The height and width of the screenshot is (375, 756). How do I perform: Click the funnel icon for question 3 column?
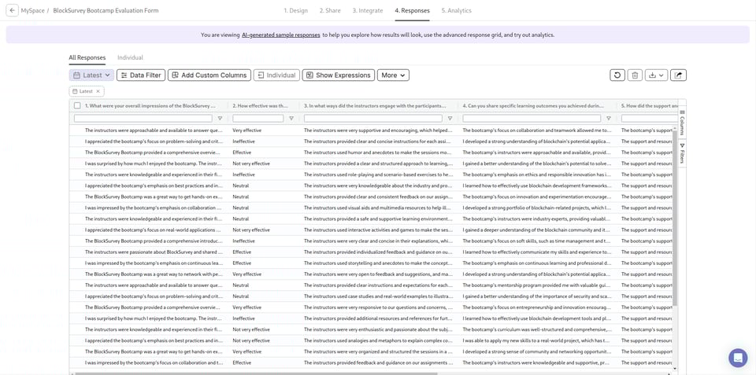pyautogui.click(x=450, y=119)
